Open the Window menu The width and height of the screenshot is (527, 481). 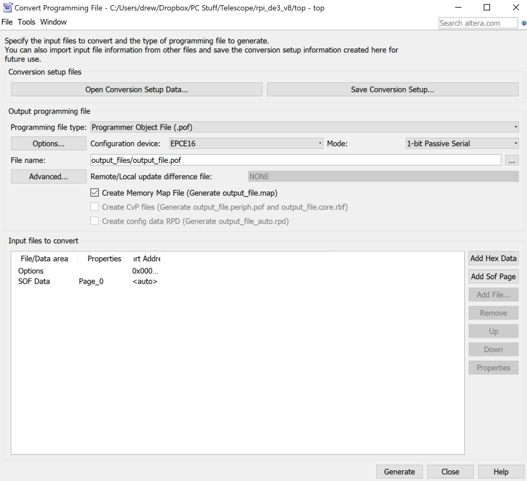(53, 22)
